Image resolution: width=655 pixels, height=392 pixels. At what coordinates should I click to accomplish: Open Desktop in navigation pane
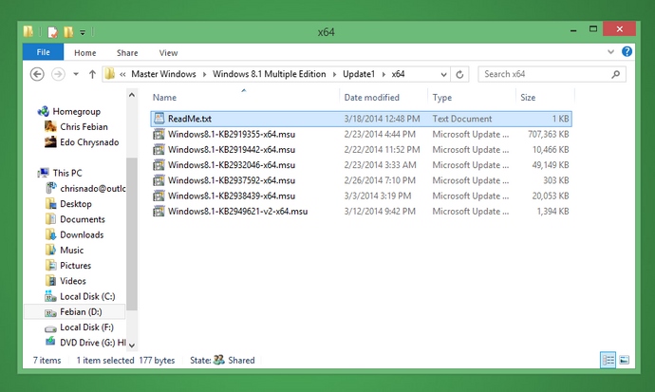(76, 204)
